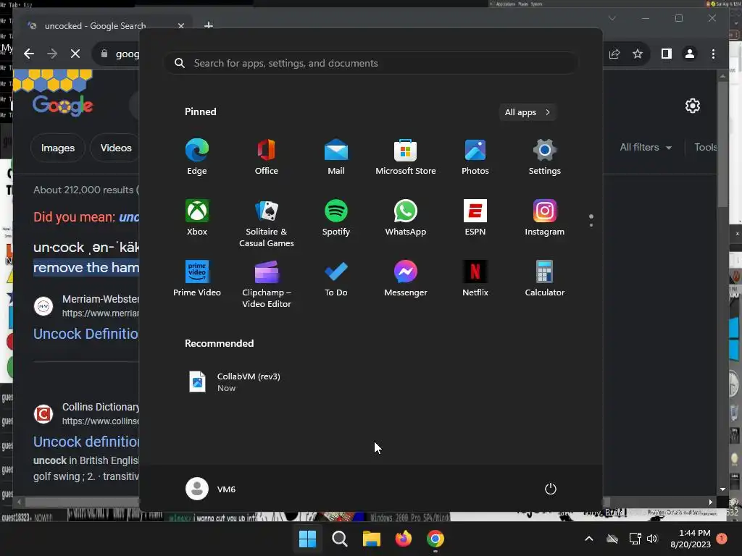This screenshot has height=556, width=742.
Task: Stop loading the page in Chrome
Action: pos(75,54)
